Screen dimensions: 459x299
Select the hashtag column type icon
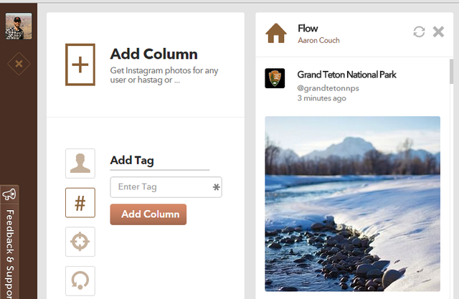point(80,203)
